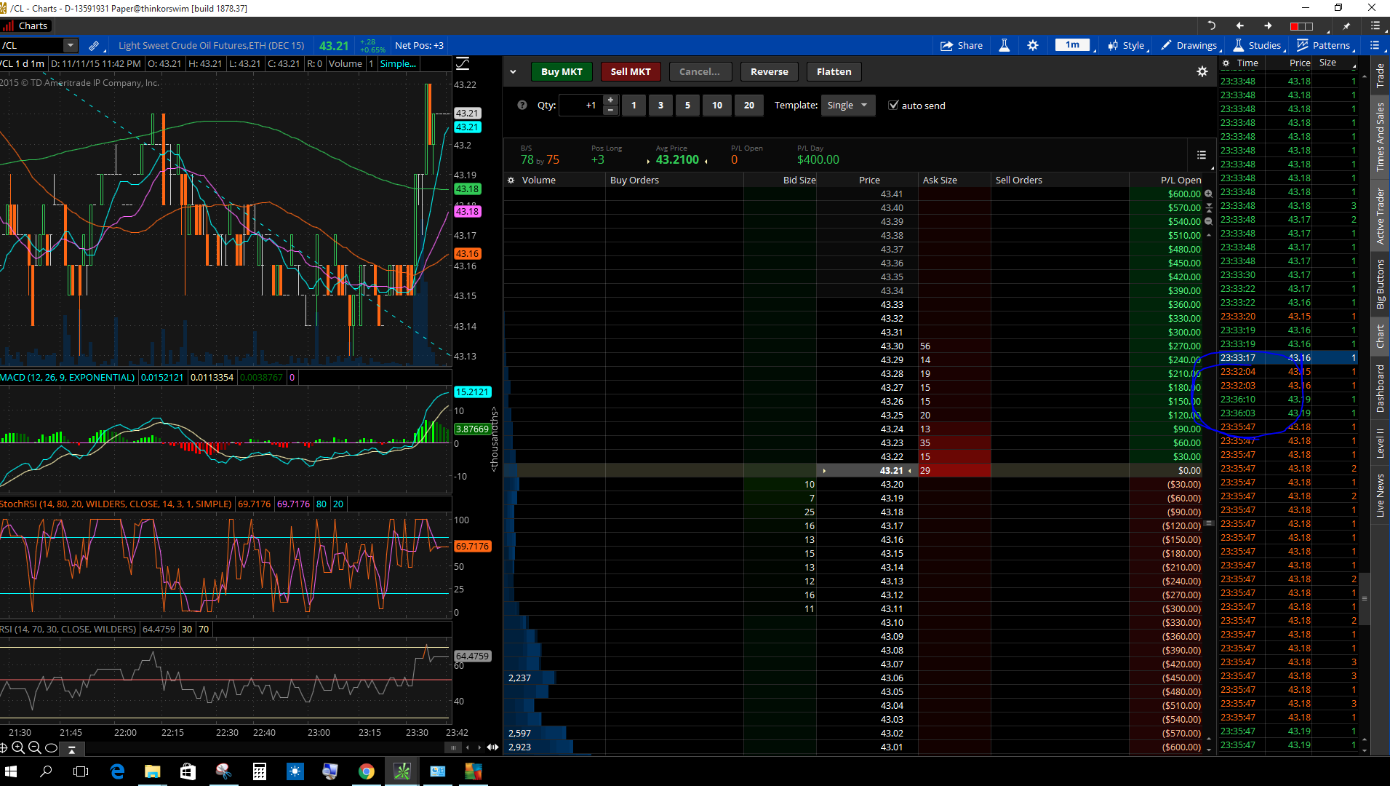Image resolution: width=1390 pixels, height=786 pixels.
Task: Open File Explorer from the taskbar
Action: click(152, 771)
